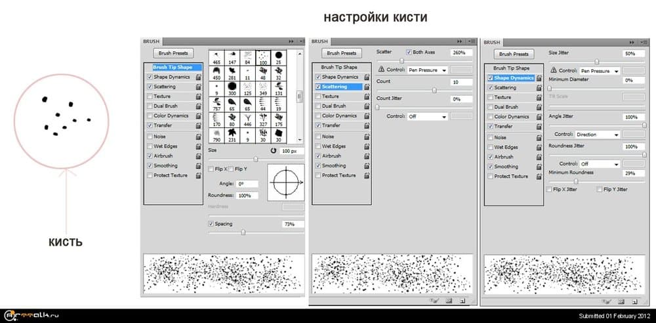The image size is (656, 323).
Task: Select brush preset numbered 450
Action: (x=216, y=73)
